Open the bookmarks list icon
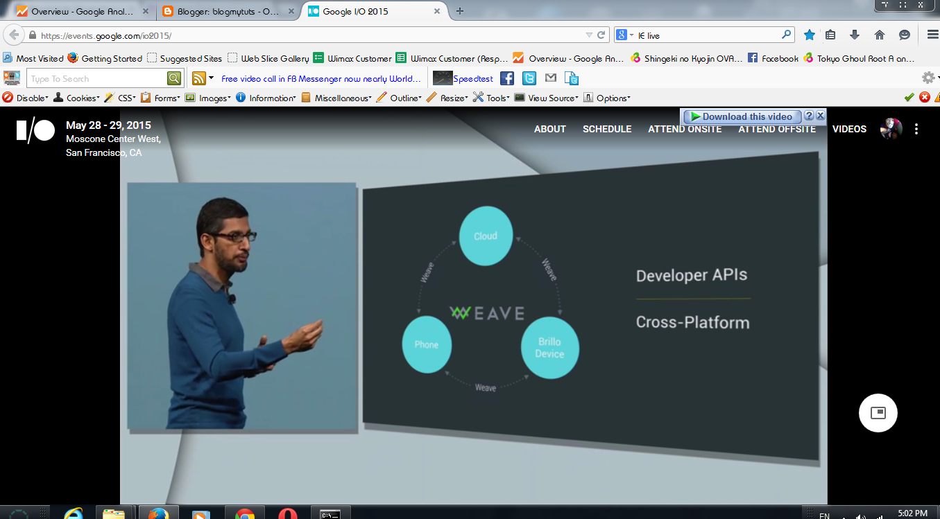This screenshot has width=940, height=519. pyautogui.click(x=831, y=35)
